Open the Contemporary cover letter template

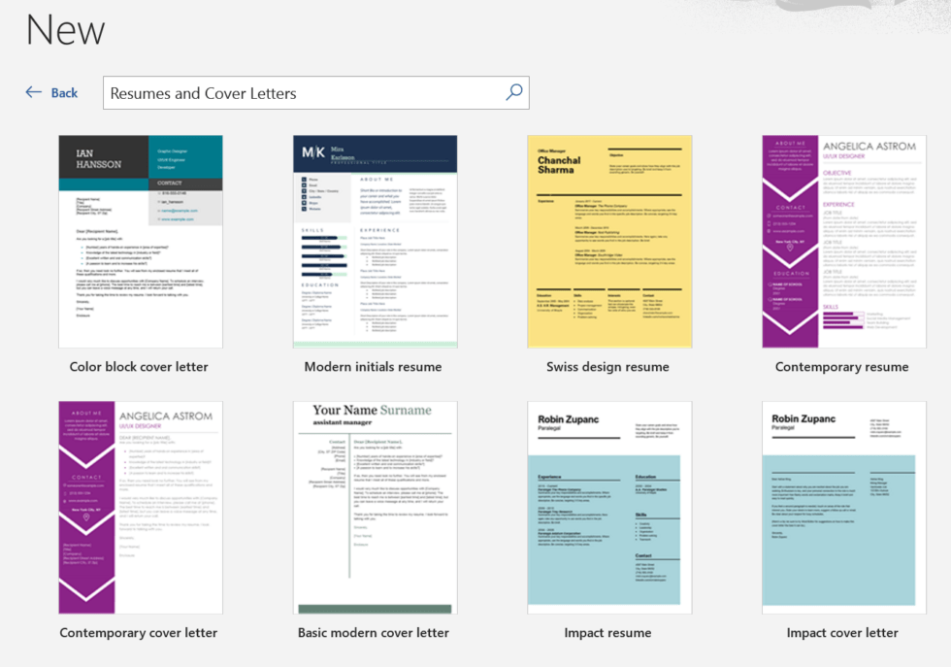tap(140, 506)
